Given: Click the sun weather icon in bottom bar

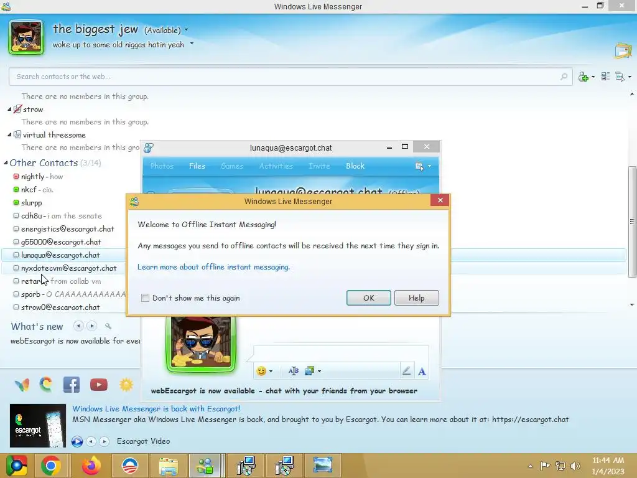Looking at the screenshot, I should pyautogui.click(x=126, y=385).
